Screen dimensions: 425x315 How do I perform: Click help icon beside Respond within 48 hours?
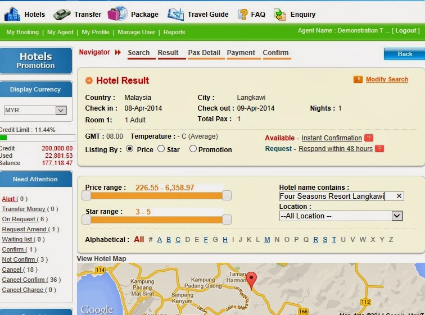(379, 149)
